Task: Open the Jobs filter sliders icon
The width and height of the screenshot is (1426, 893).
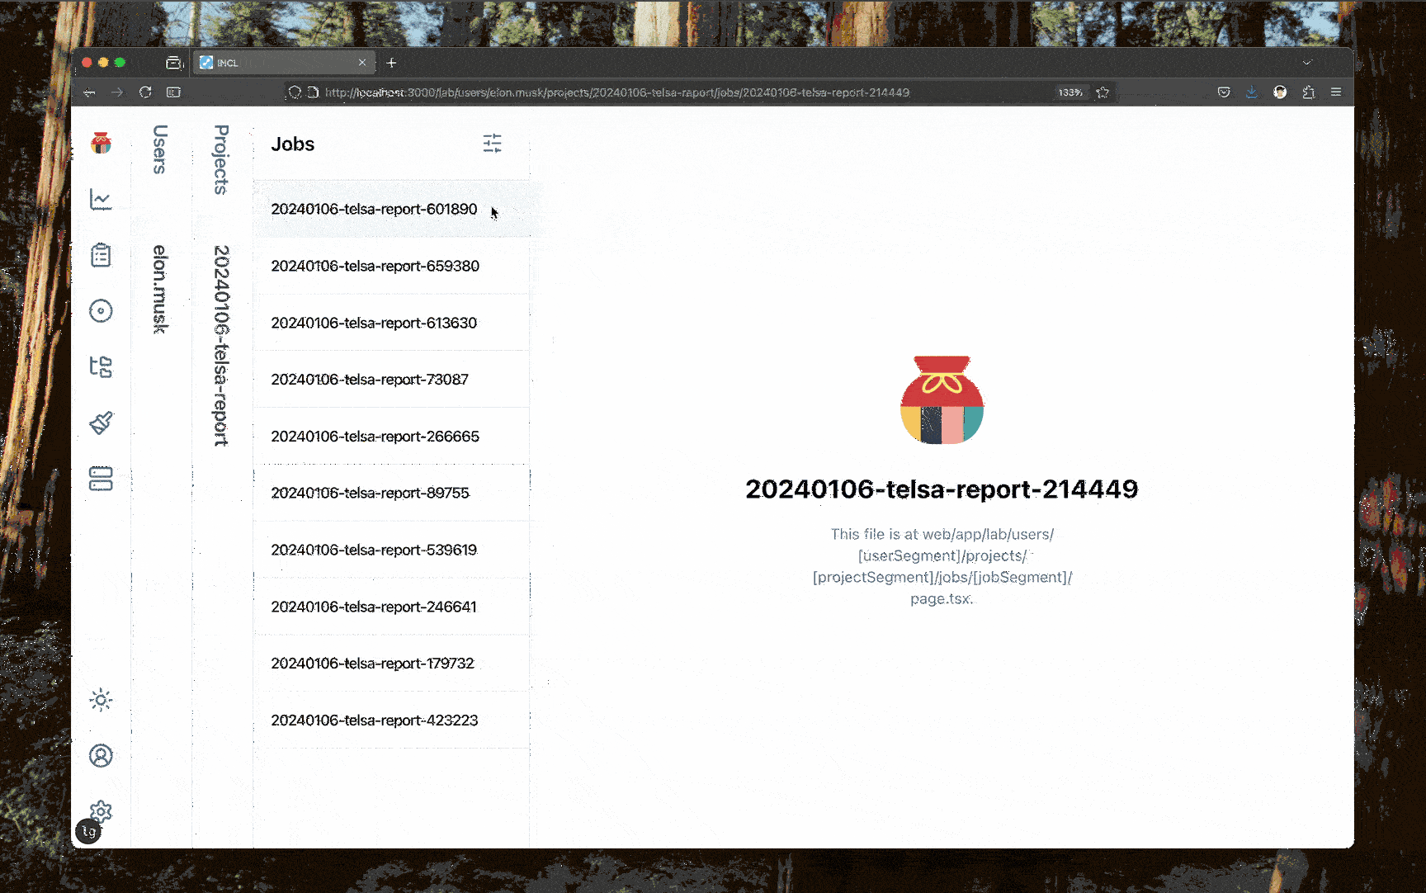Action: pos(492,143)
